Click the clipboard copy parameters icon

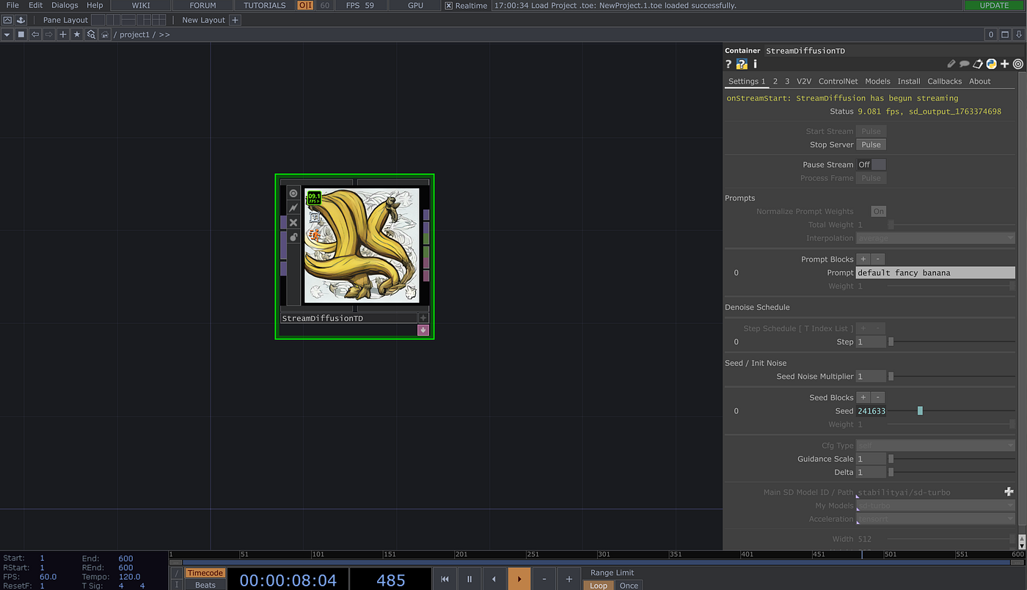(978, 64)
